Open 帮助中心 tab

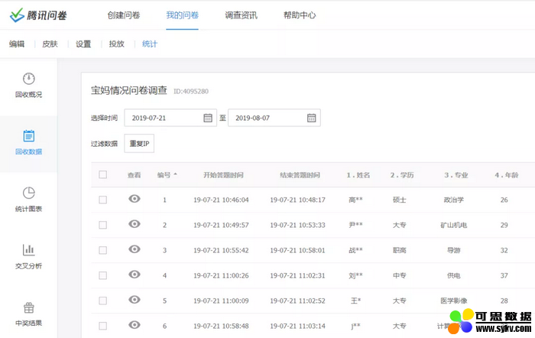tap(300, 15)
